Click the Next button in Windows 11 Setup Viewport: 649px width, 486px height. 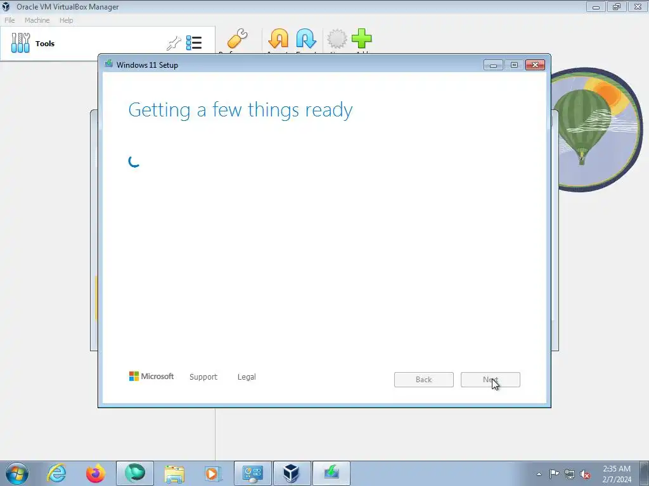pyautogui.click(x=491, y=380)
